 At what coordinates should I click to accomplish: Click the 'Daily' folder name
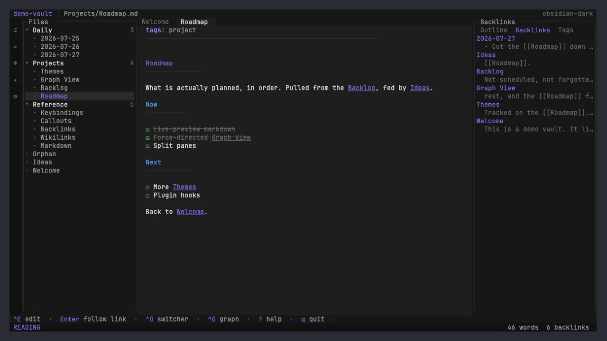(x=42, y=30)
